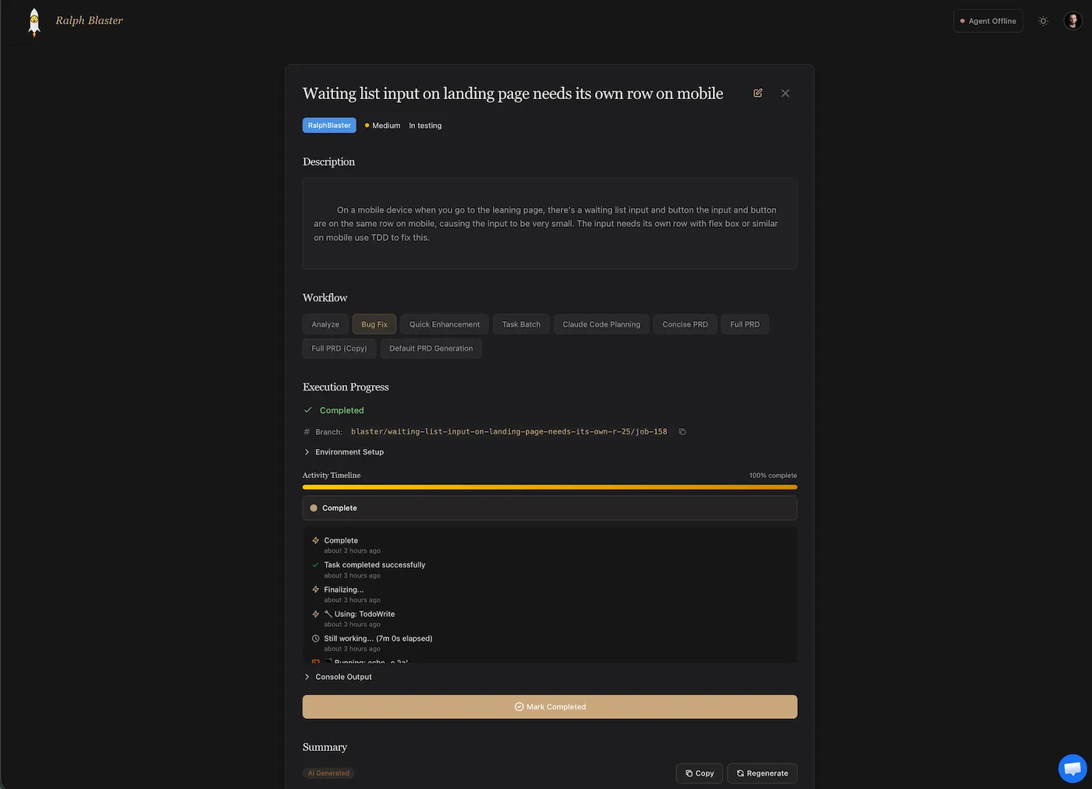Select the Analyze workflow
Viewport: 1092px width, 789px height.
325,324
